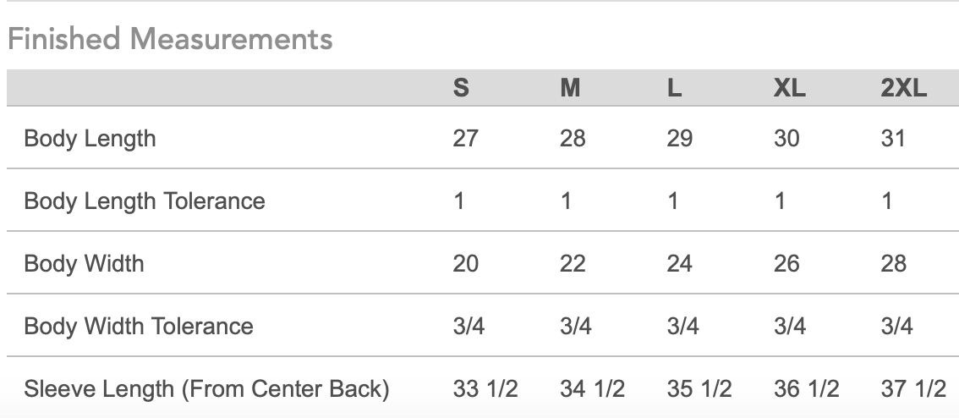The image size is (959, 418).
Task: Click sleeve length 37 1/2 cell
Action: pyautogui.click(x=913, y=388)
